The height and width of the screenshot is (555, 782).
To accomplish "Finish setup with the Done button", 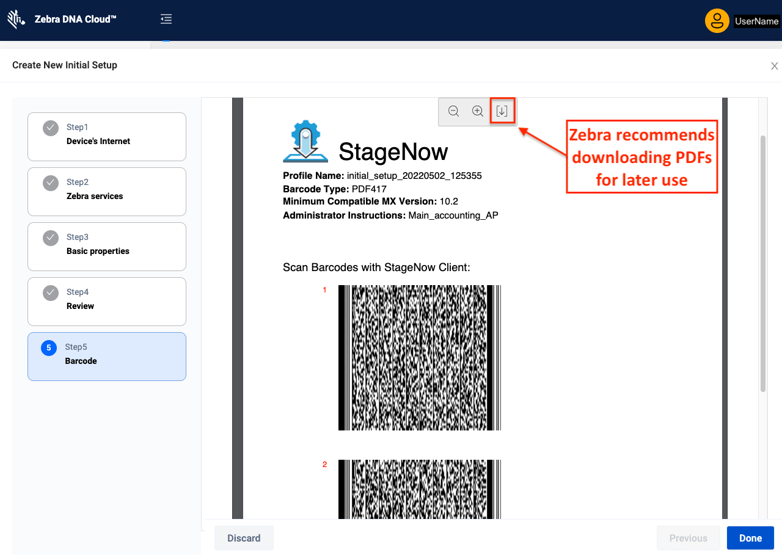I will 750,538.
